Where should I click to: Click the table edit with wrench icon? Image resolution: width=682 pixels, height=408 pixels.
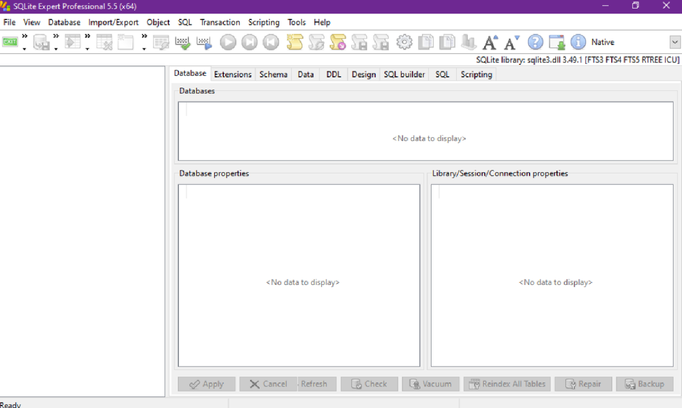[161, 42]
